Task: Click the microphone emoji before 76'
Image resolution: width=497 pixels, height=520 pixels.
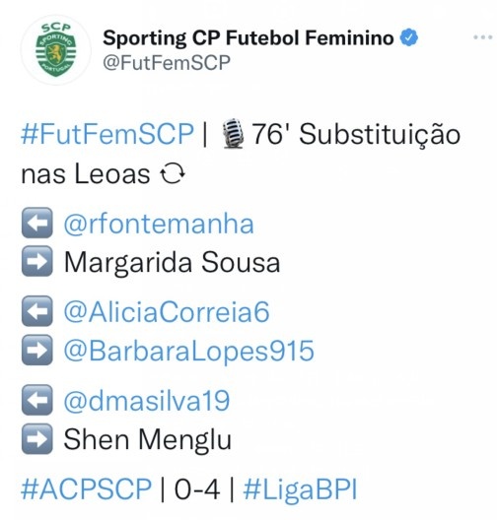Action: tap(233, 134)
